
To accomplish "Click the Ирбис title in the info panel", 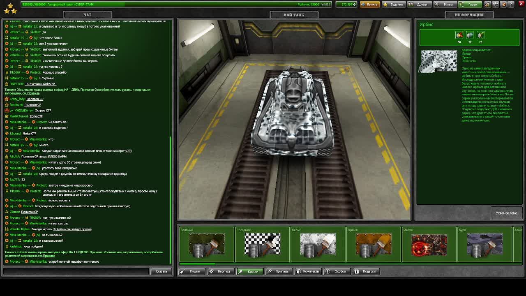I will (x=426, y=25).
